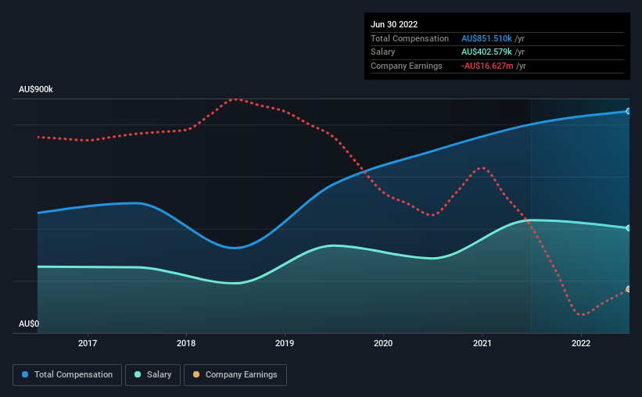Viewport: 642px width, 397px height.
Task: Click the AU$851.510k total compensation value
Action: (x=486, y=38)
